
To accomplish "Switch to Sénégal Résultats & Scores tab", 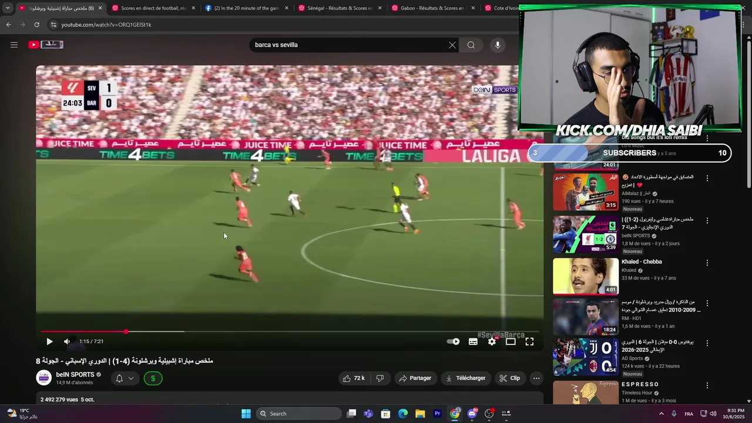I will 340,8.
